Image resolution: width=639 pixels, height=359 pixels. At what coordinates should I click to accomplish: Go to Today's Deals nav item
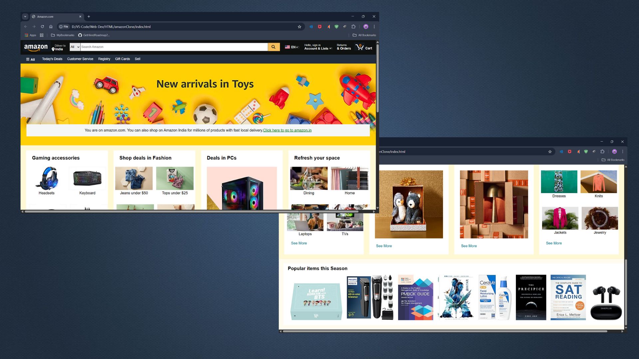[x=52, y=59]
